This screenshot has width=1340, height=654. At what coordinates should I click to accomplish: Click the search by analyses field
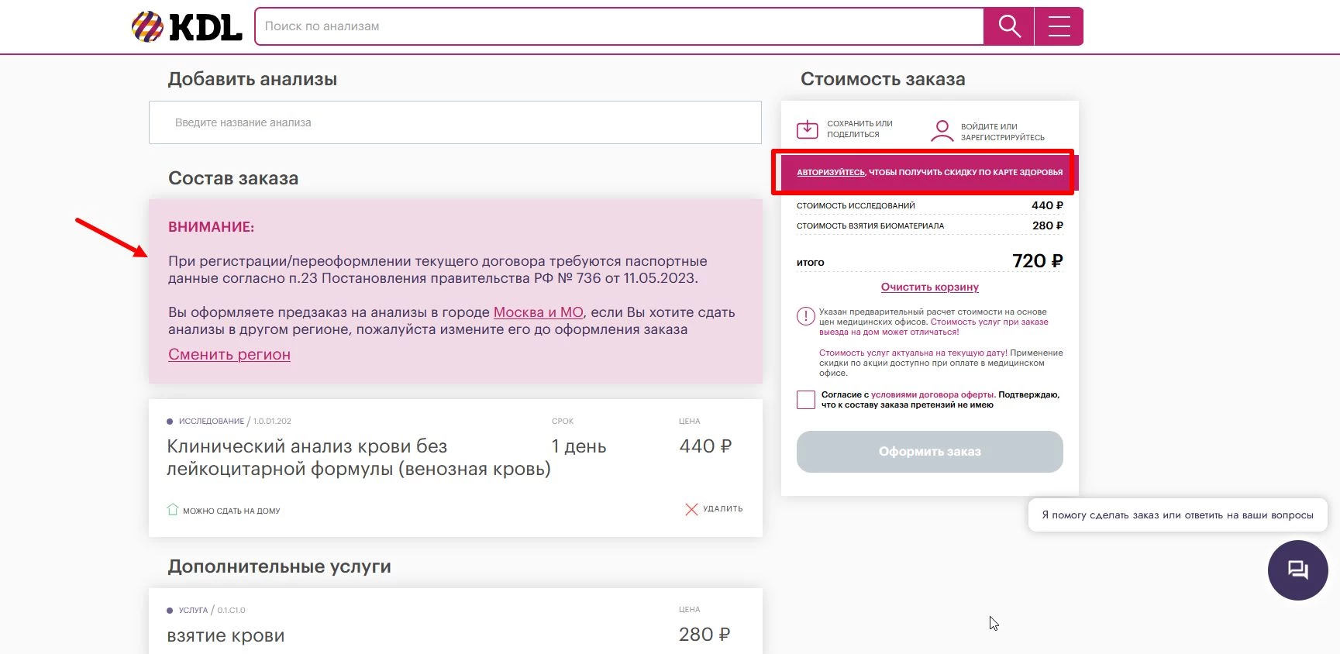coord(618,26)
